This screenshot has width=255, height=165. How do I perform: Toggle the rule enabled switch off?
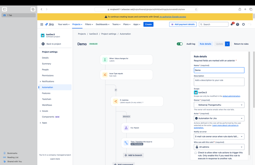click(180, 44)
